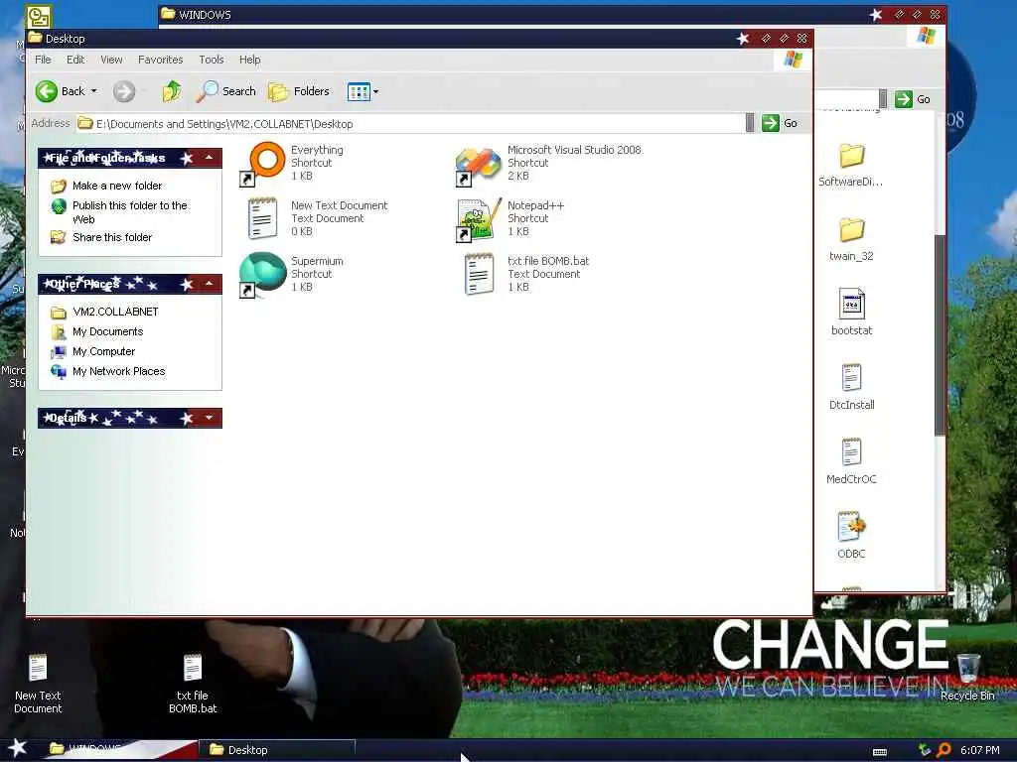Image resolution: width=1017 pixels, height=762 pixels.
Task: Select bootstat file in WINDOWS window
Action: 851,313
